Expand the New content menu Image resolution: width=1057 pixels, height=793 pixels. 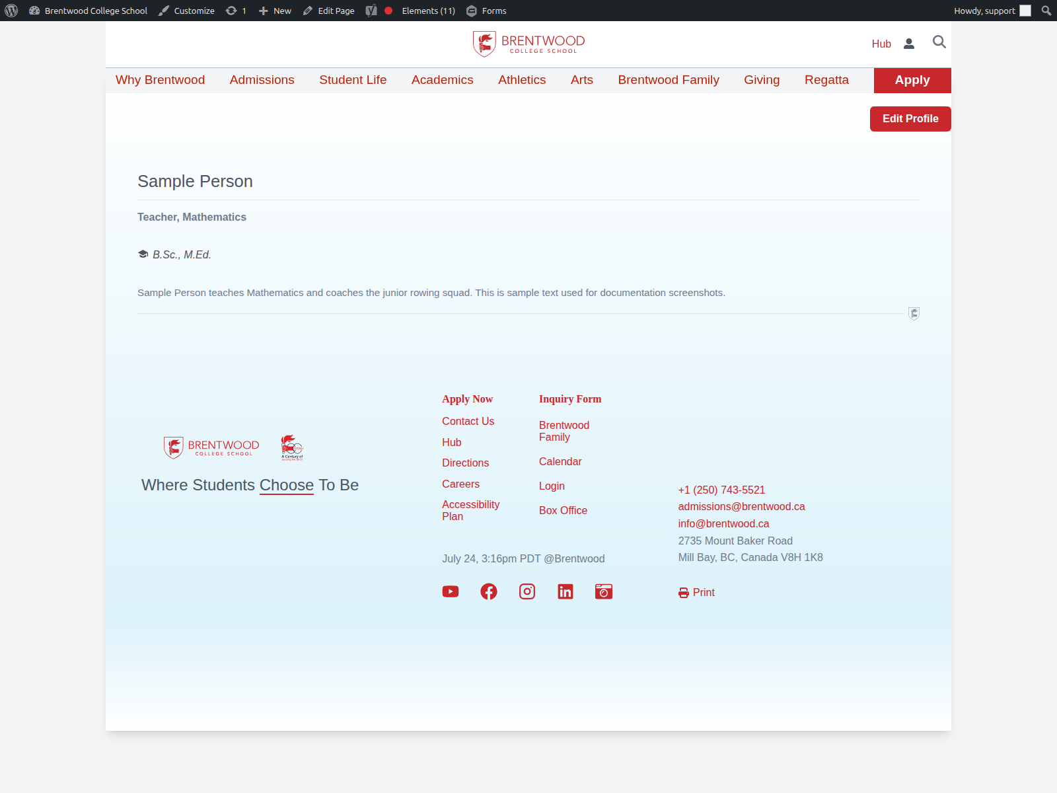click(x=275, y=11)
